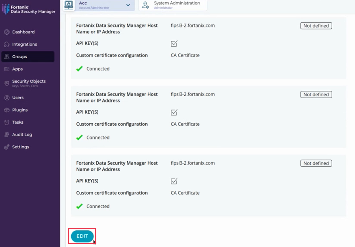Click first Not defined badge
Screen dimensions: 355x247
316,26
